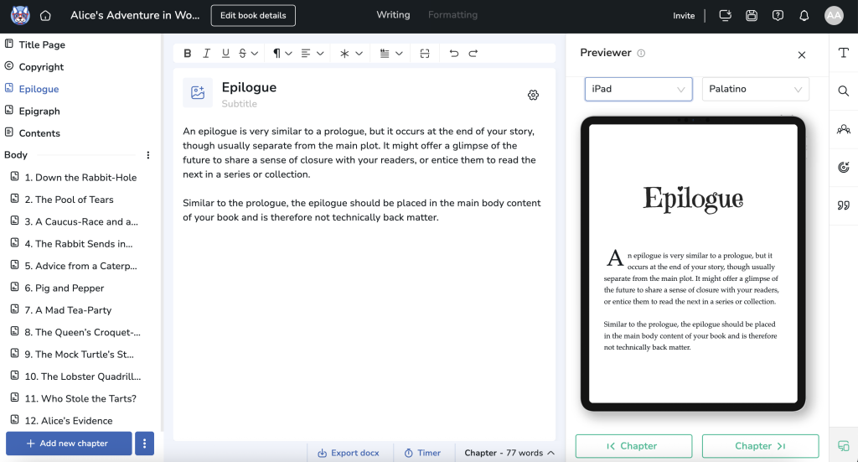Viewport: 858px width, 462px height.
Task: Select the Writing tab
Action: [393, 15]
